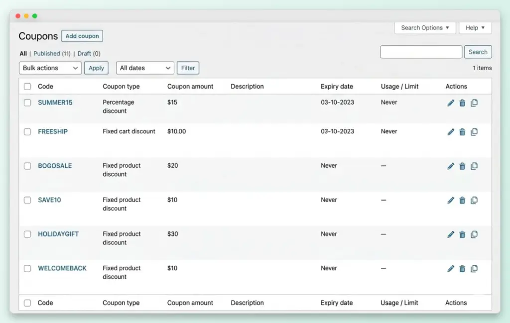Image resolution: width=510 pixels, height=323 pixels.
Task: Trash the HOLIDAYGIFT coupon
Action: pos(462,234)
